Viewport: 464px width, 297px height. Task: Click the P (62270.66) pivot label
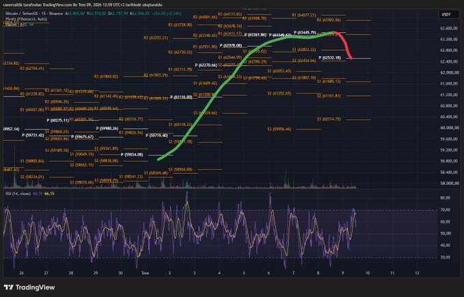coord(206,65)
